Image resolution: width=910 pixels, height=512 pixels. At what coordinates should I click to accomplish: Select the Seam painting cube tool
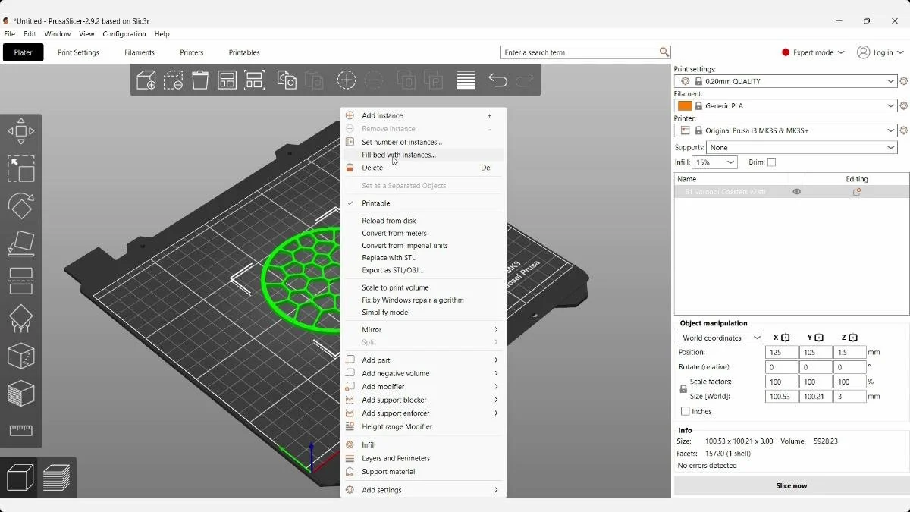[x=20, y=356]
